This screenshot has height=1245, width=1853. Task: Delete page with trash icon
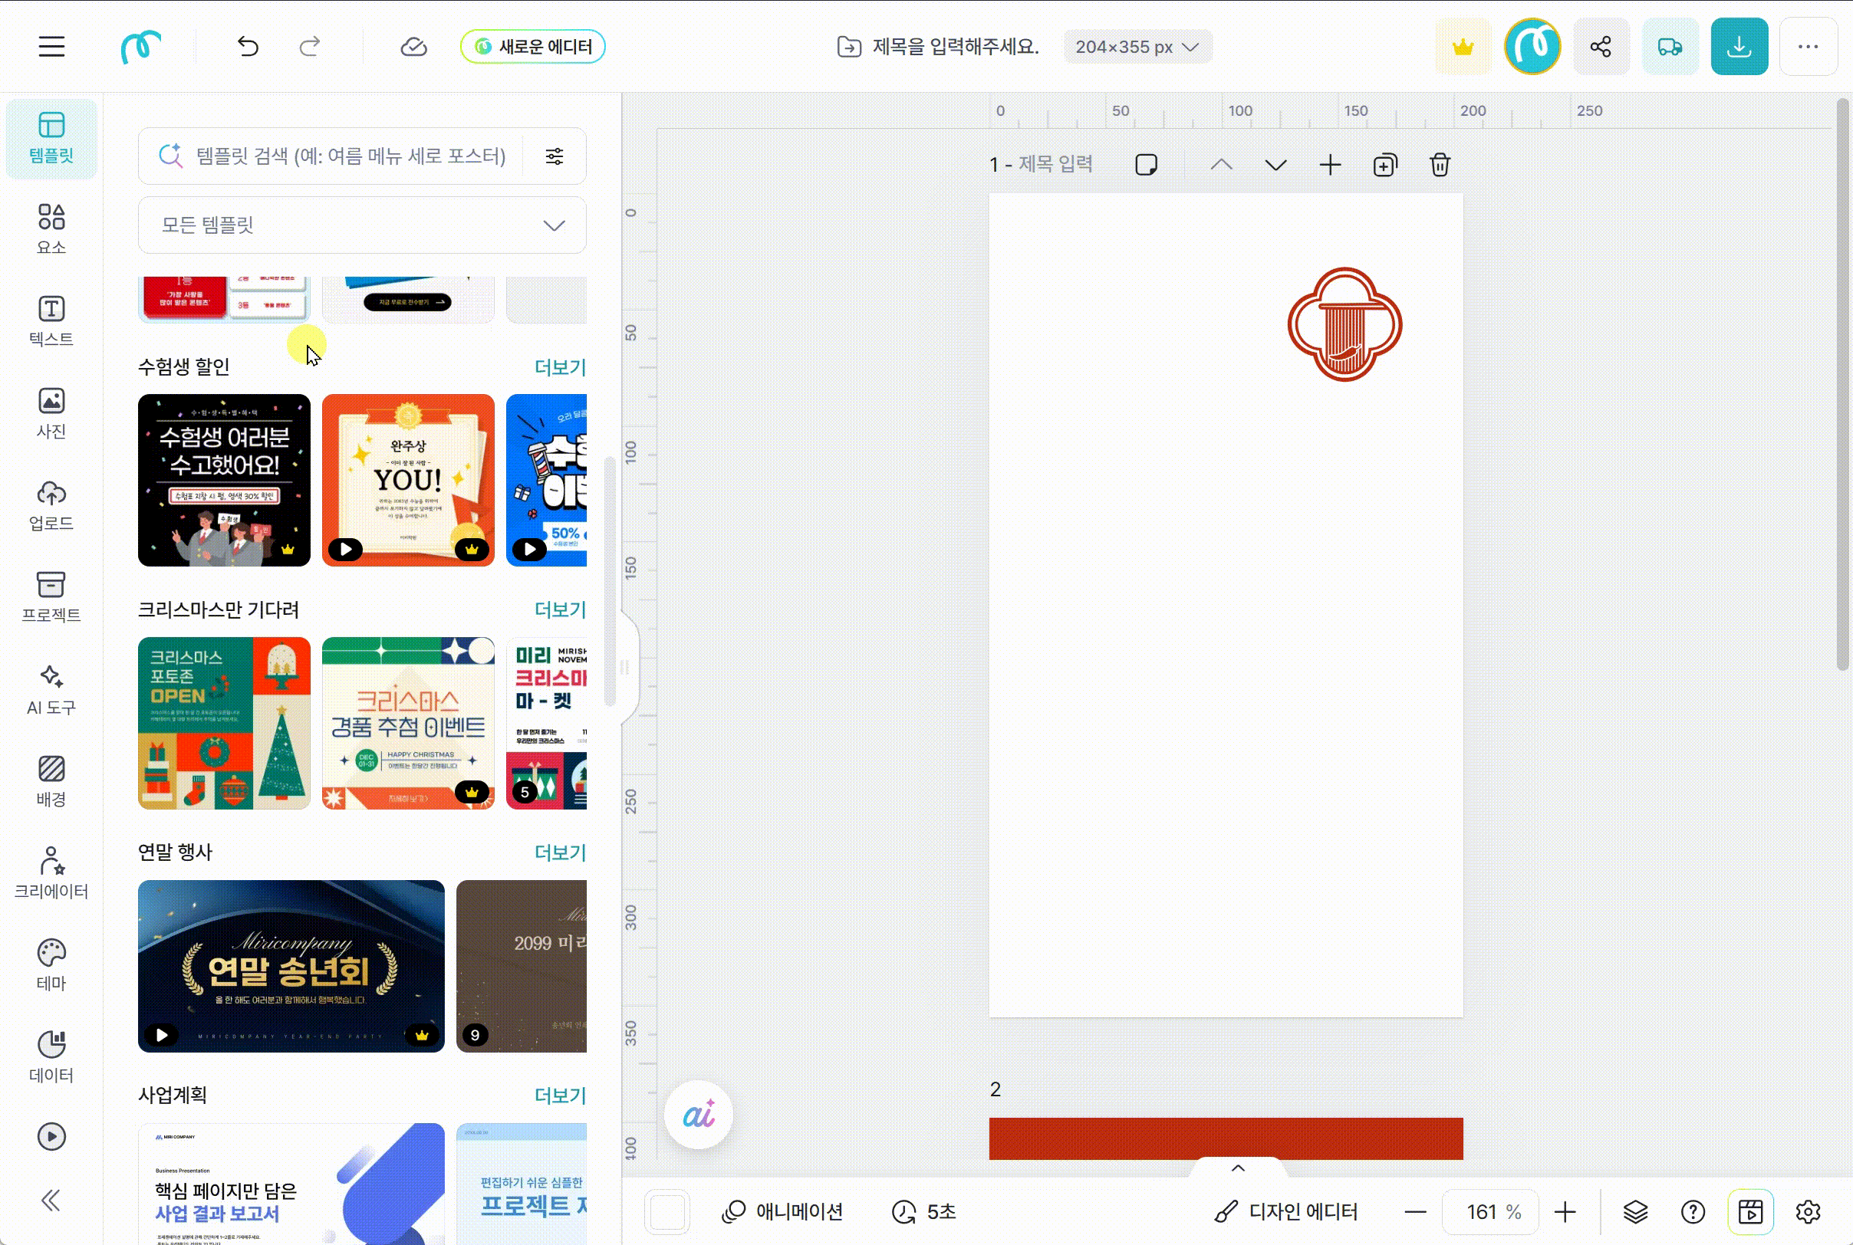1439,165
